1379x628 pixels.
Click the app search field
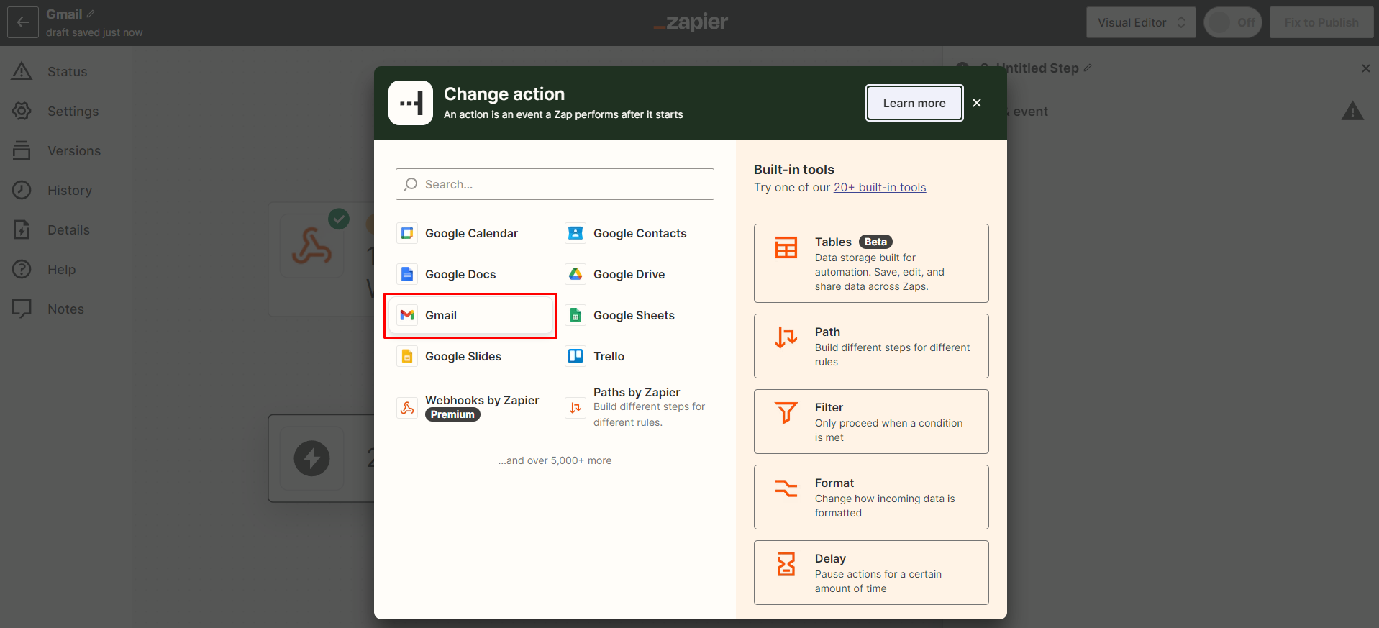click(555, 184)
